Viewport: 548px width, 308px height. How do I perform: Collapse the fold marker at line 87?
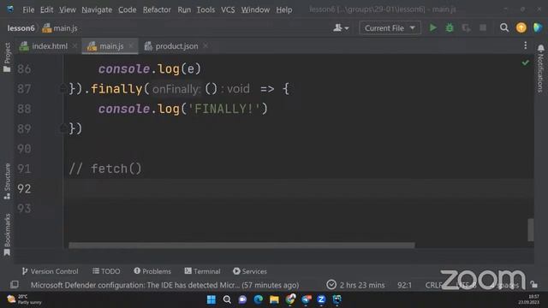pyautogui.click(x=63, y=88)
